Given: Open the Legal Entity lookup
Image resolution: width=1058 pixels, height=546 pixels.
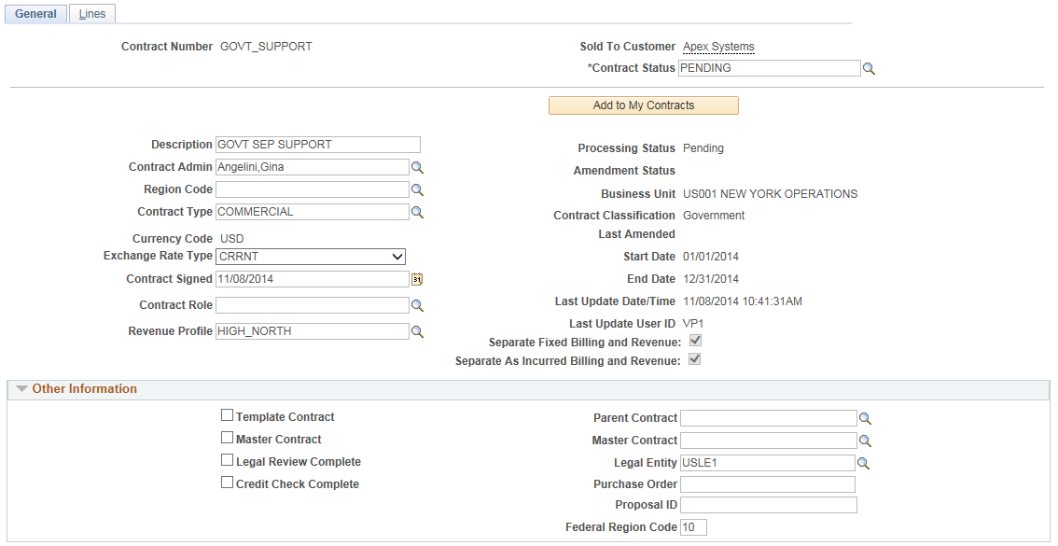Looking at the screenshot, I should tap(865, 462).
